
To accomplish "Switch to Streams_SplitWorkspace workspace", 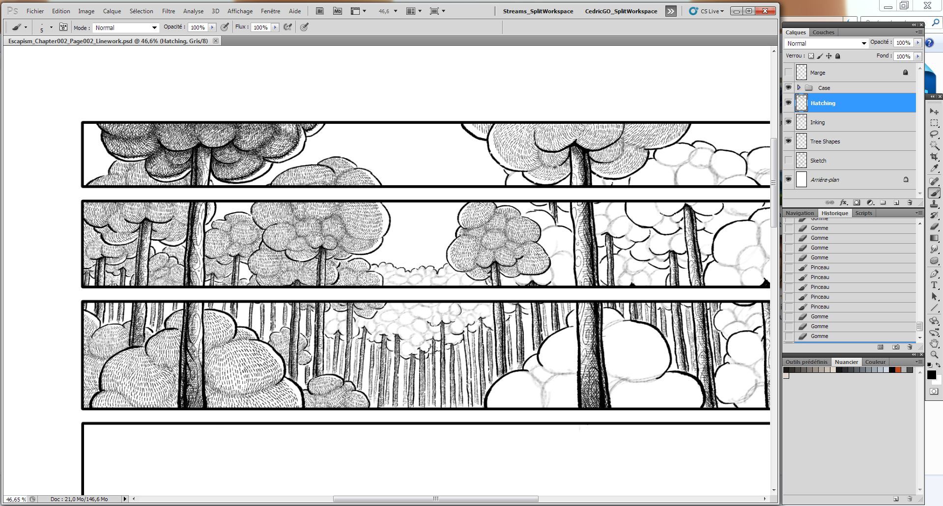I will point(538,11).
